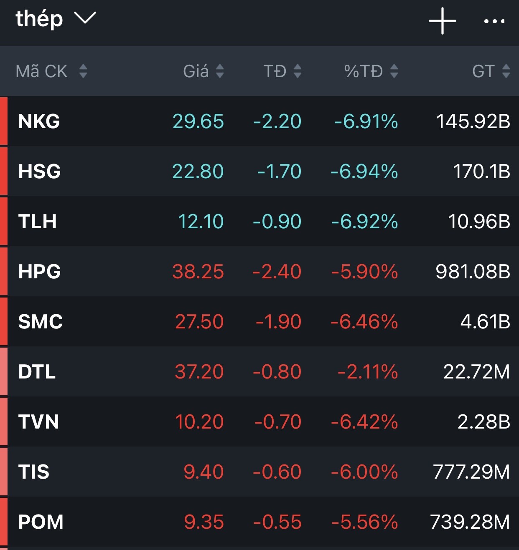Tap the plus icon to add stock
This screenshot has width=519, height=550.
[442, 20]
